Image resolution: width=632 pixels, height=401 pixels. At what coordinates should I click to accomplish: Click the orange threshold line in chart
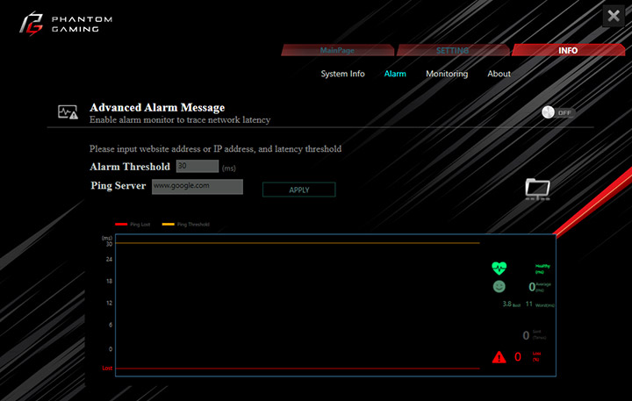[x=298, y=243]
